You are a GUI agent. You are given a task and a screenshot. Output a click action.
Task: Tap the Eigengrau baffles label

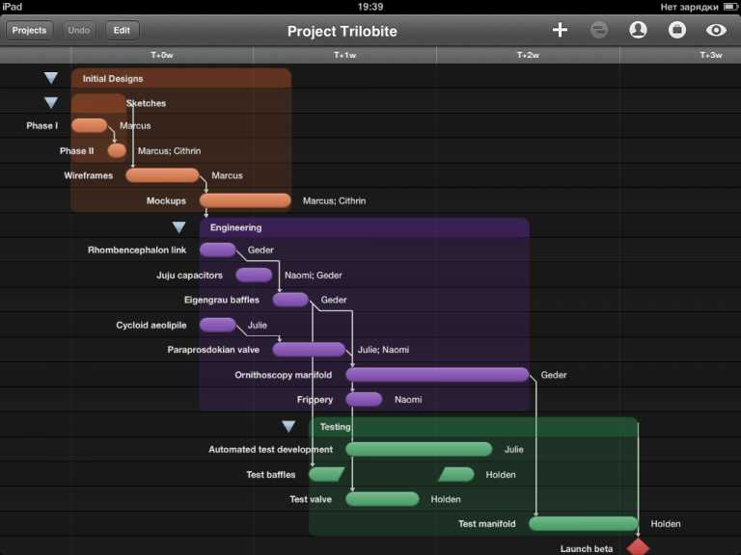pyautogui.click(x=222, y=300)
